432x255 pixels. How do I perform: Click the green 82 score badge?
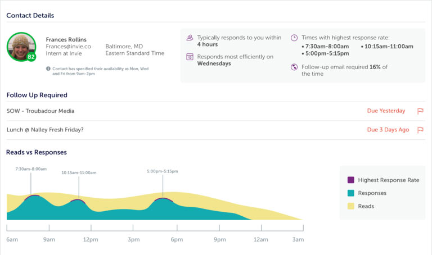pos(31,57)
